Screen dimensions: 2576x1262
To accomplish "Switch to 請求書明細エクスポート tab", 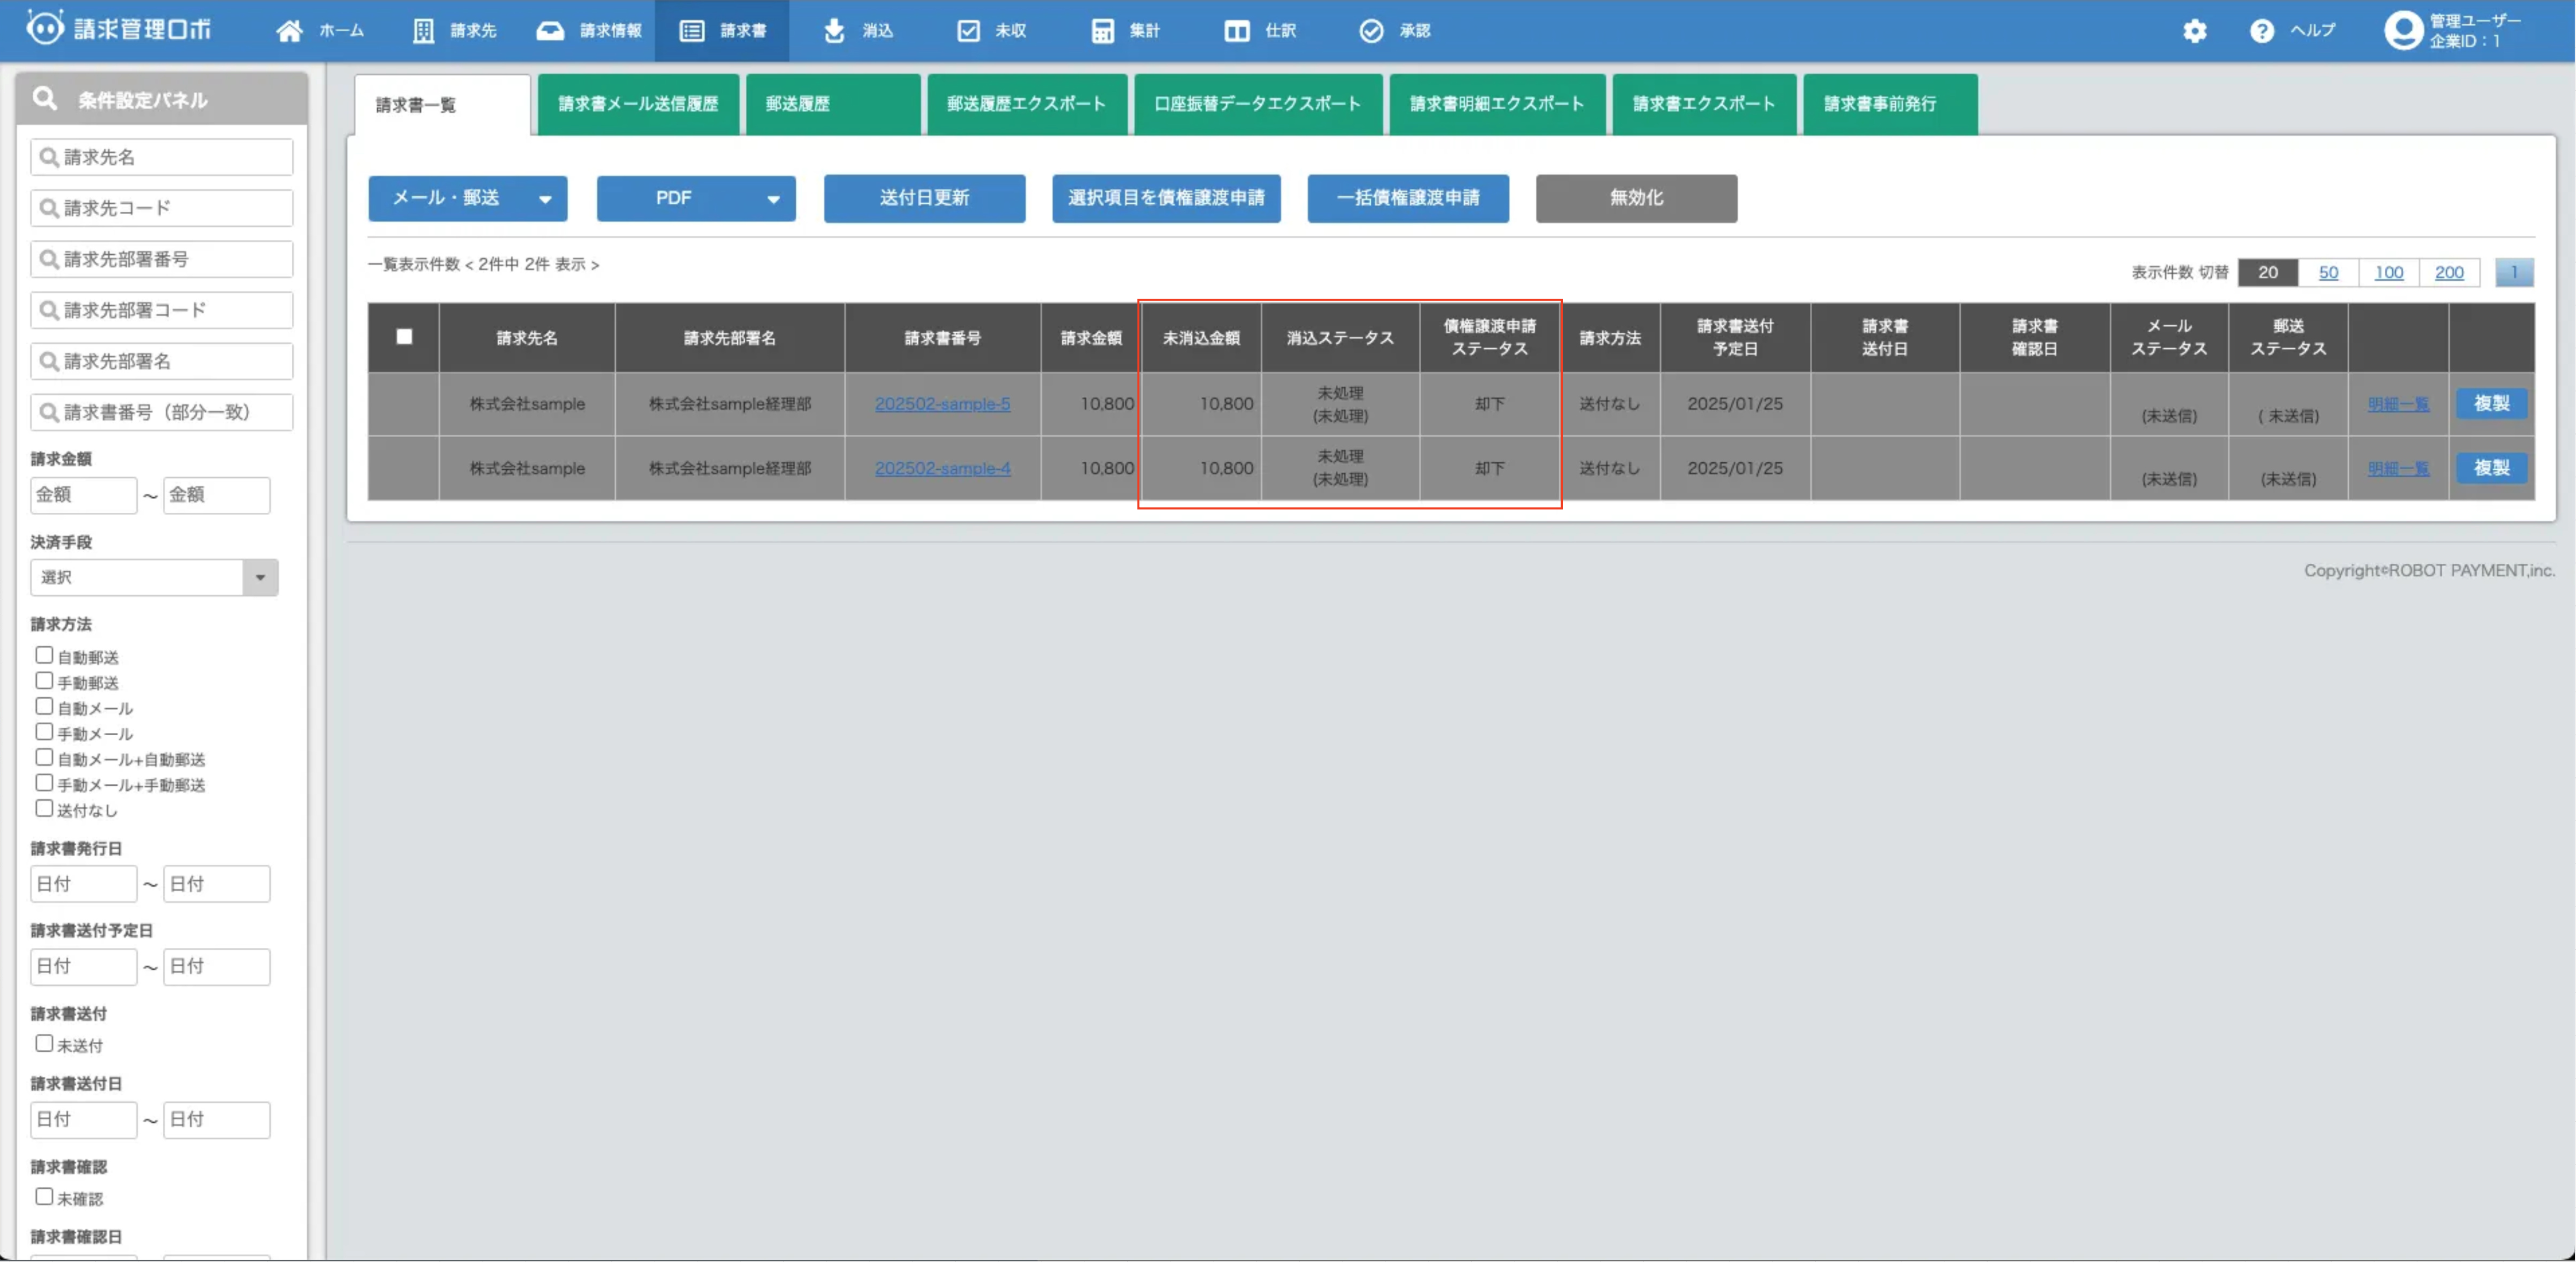I will pos(1497,104).
